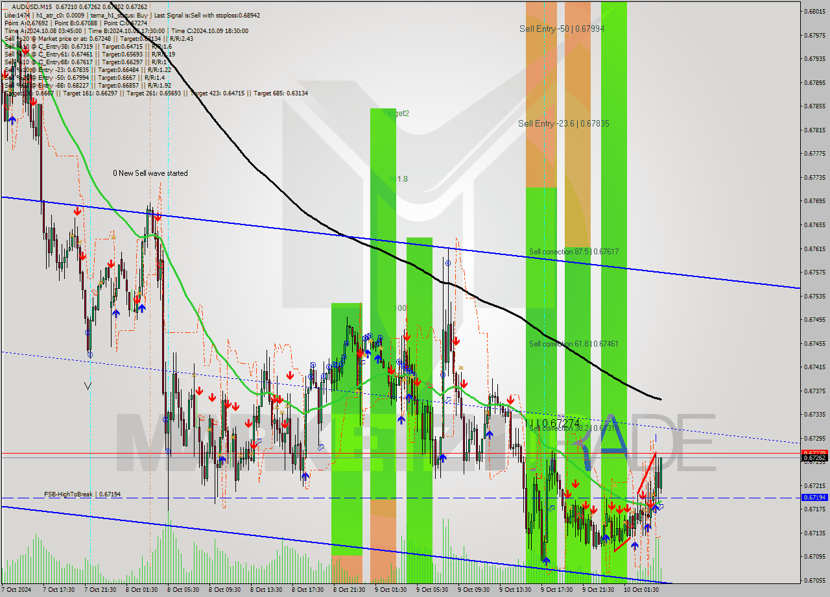Click the '161.8' Fibonacci level label
The height and width of the screenshot is (597, 830).
click(397, 179)
